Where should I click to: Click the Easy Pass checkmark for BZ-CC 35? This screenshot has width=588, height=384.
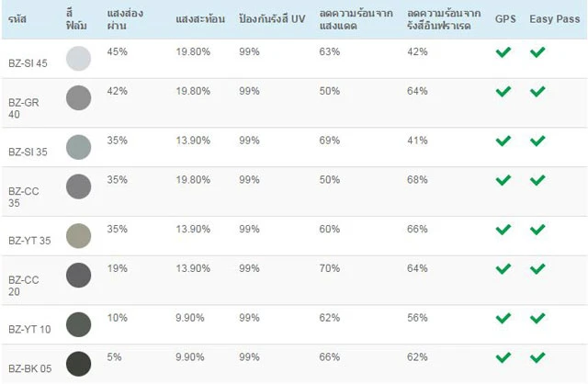click(537, 180)
